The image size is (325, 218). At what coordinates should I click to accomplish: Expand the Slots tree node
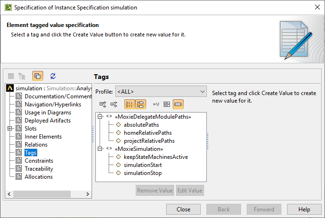[9, 128]
